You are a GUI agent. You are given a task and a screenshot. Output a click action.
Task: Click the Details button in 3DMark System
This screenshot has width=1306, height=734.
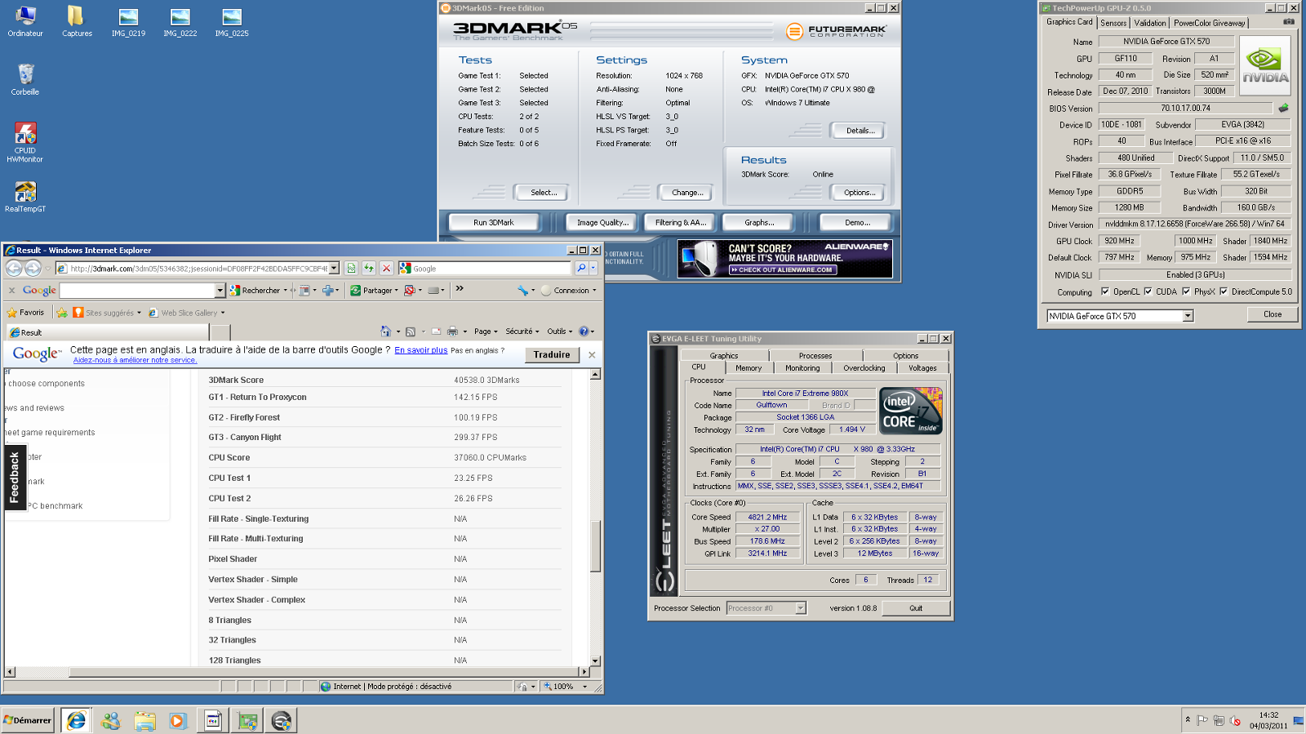pyautogui.click(x=860, y=131)
